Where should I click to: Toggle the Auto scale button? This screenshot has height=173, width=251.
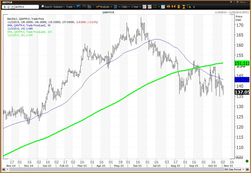(x=239, y=158)
